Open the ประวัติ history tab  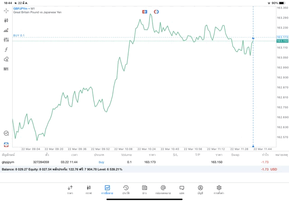(x=126, y=189)
